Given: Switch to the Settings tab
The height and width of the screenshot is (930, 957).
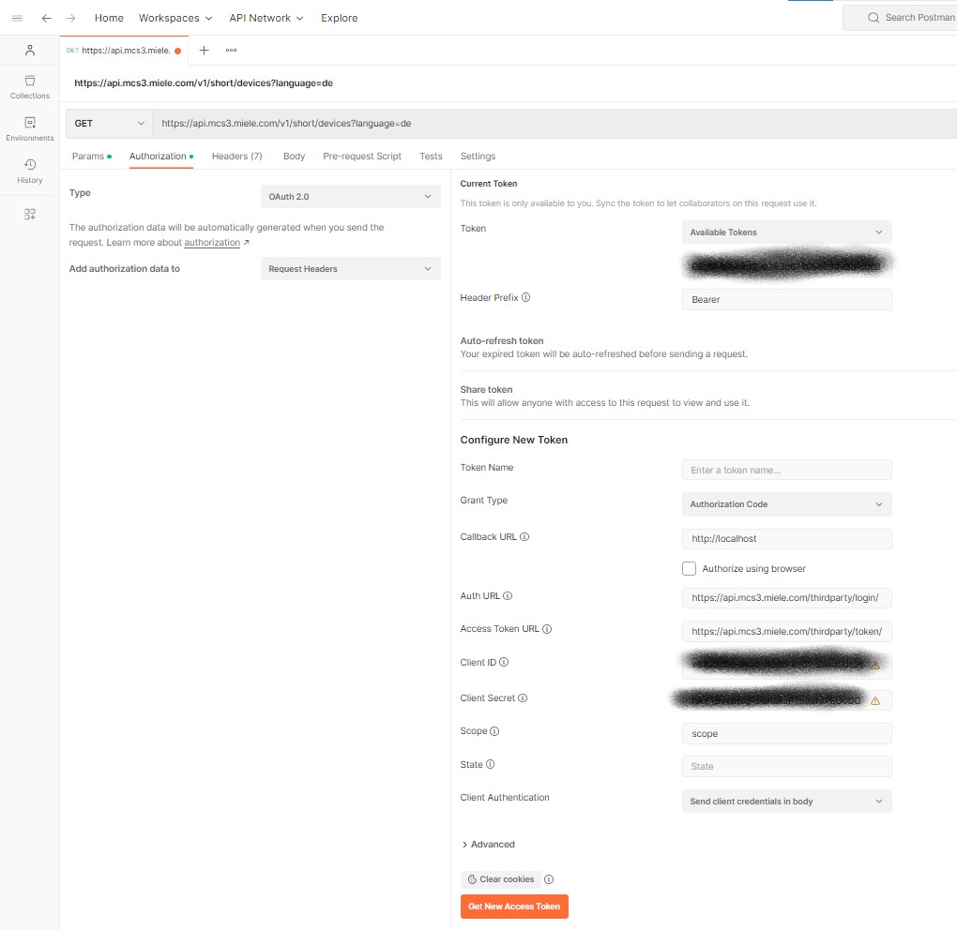Looking at the screenshot, I should click(478, 157).
